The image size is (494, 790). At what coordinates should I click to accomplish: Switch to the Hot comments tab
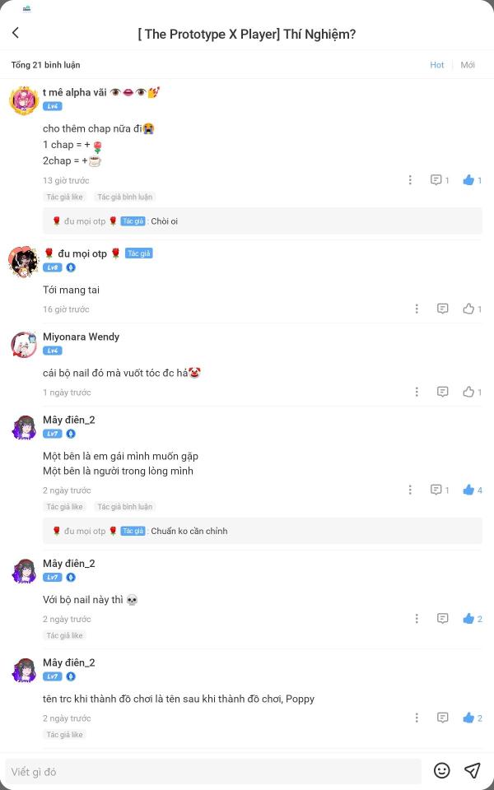436,65
